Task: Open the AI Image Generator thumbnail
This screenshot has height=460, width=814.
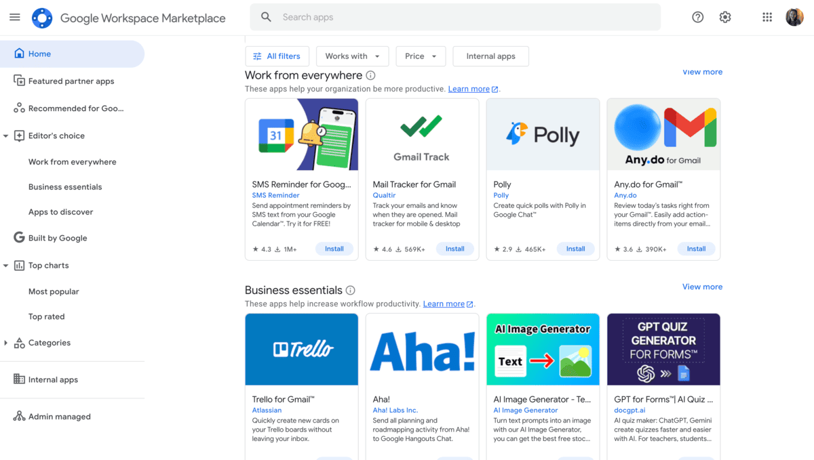Action: coord(543,349)
